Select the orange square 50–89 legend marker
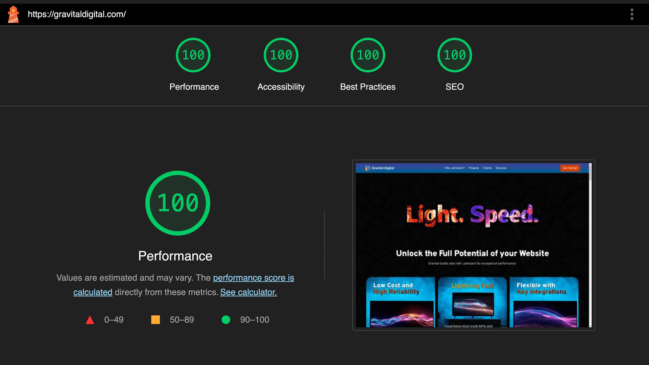This screenshot has height=365, width=649. pyautogui.click(x=156, y=319)
